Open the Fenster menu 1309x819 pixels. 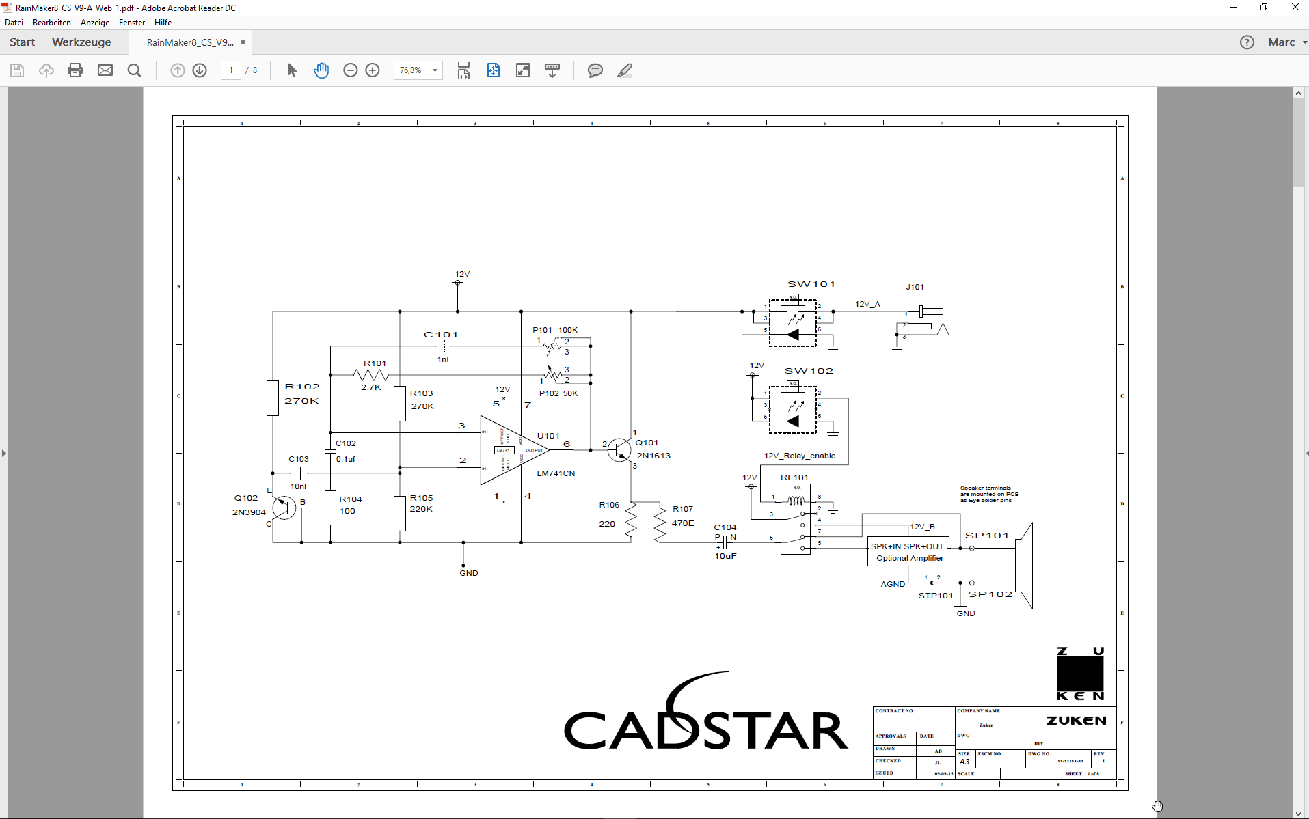132,23
